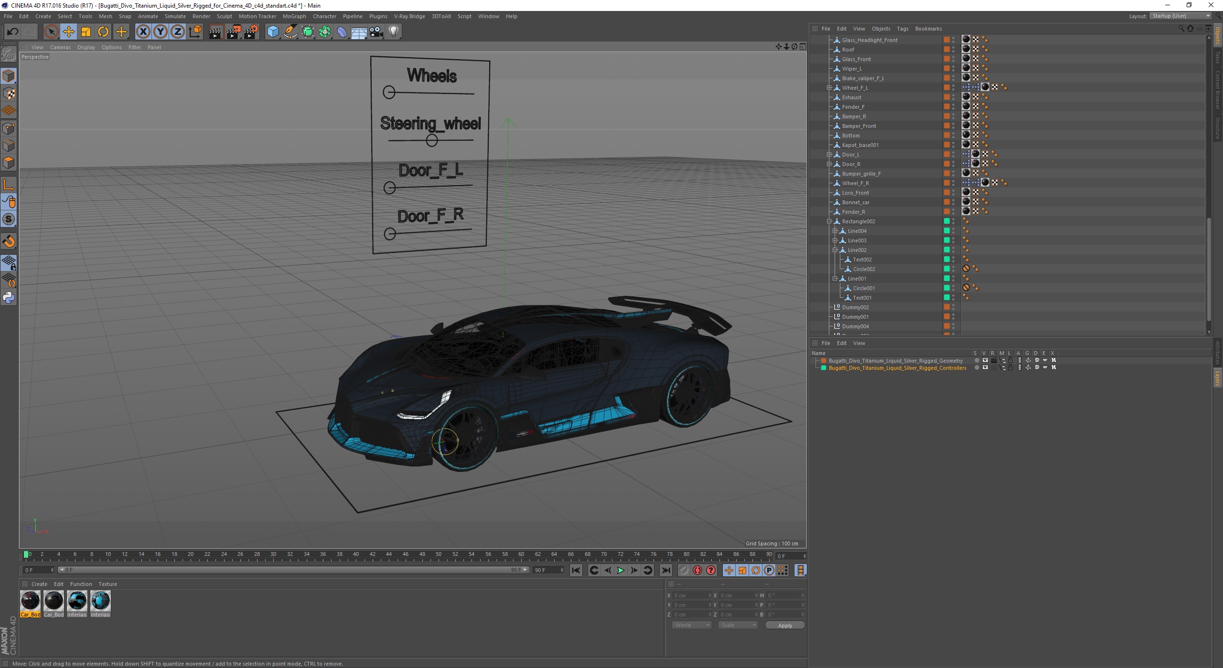Screen dimensions: 1223x668
Task: Toggle solo dot for Geometry layer
Action: [x=976, y=361]
